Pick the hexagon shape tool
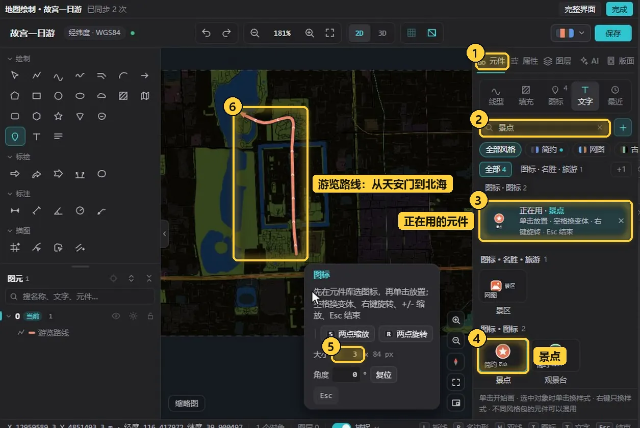This screenshot has width=640, height=428. click(37, 116)
